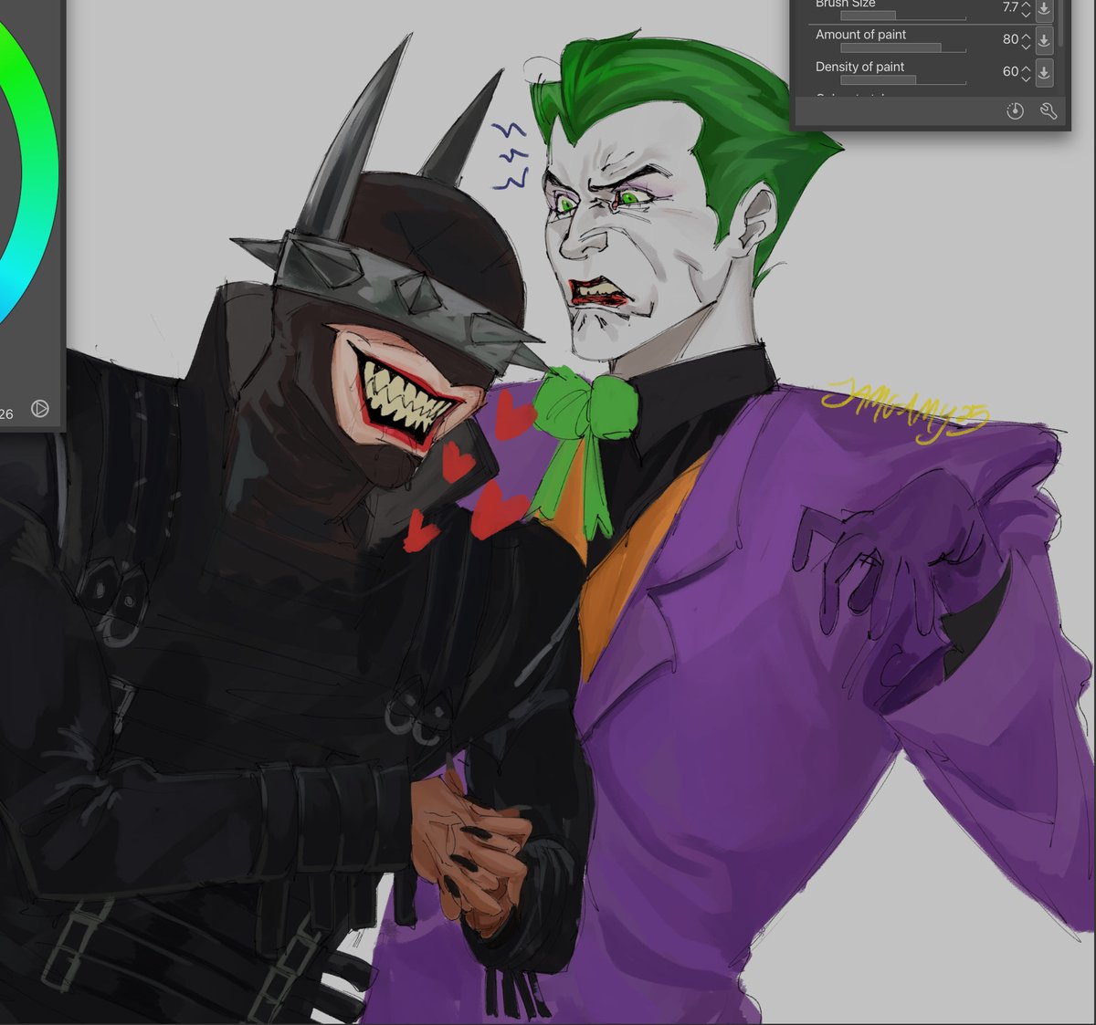Click the Brush Size value 7.7 to edit
1096x1025 pixels.
pyautogui.click(x=1009, y=7)
